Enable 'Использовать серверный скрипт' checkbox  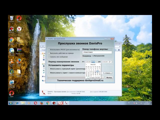[x=49, y=69]
